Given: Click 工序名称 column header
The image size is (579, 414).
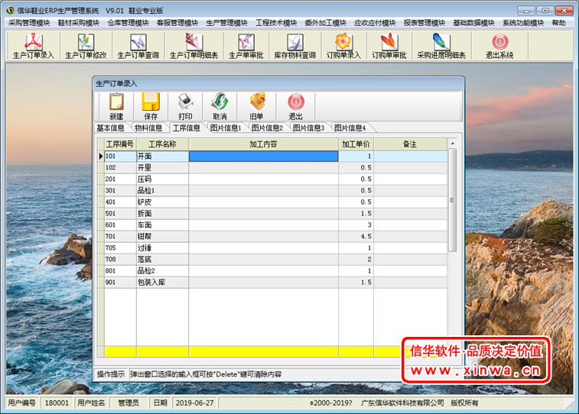Looking at the screenshot, I should [x=162, y=144].
